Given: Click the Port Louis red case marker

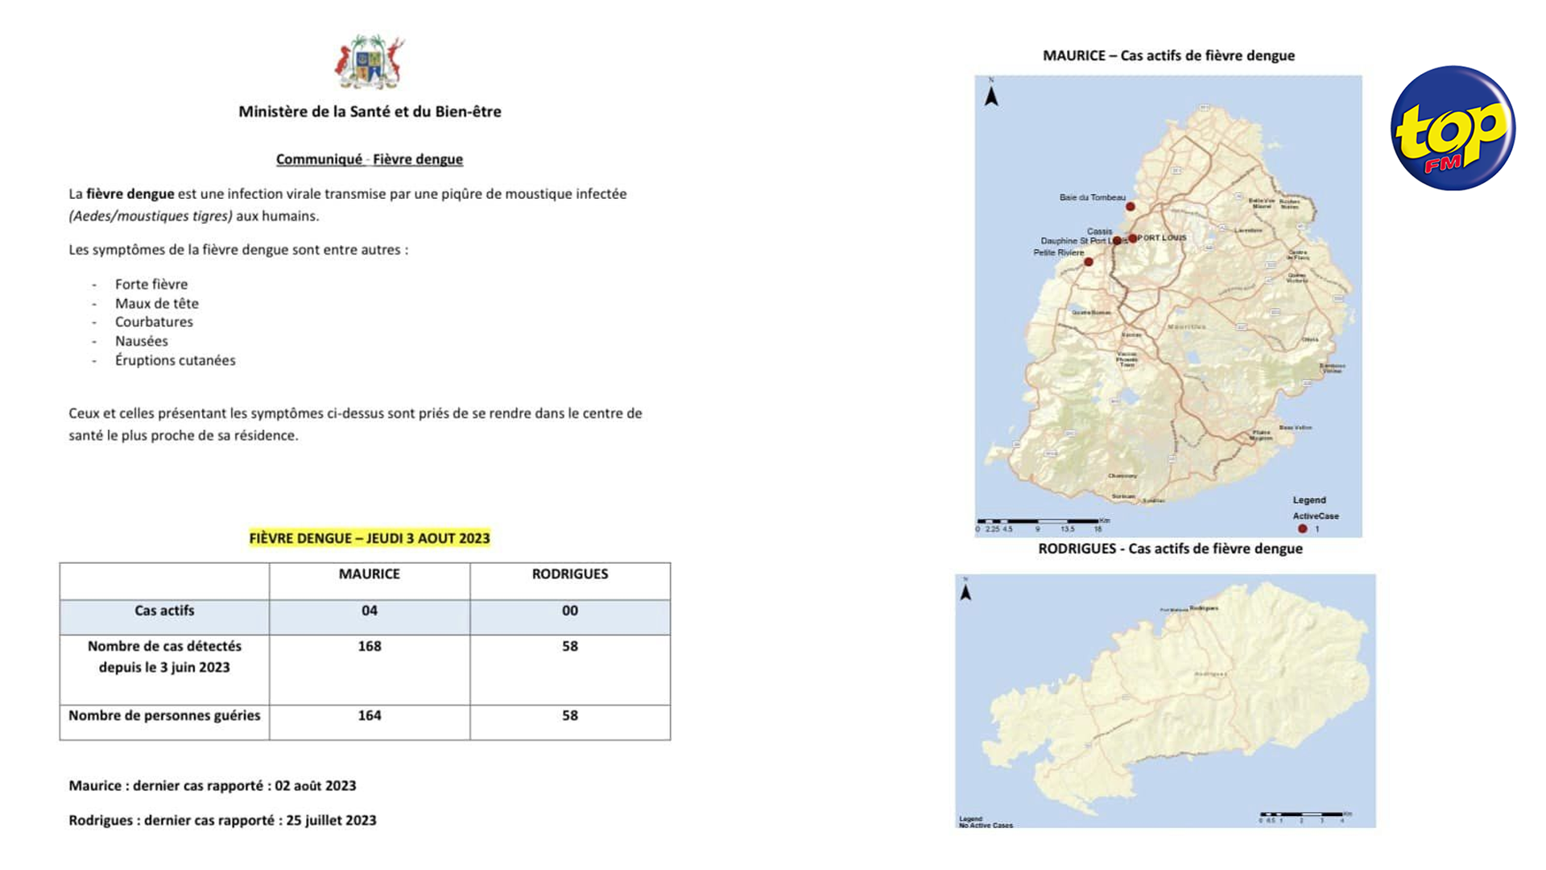Looking at the screenshot, I should coord(1133,238).
